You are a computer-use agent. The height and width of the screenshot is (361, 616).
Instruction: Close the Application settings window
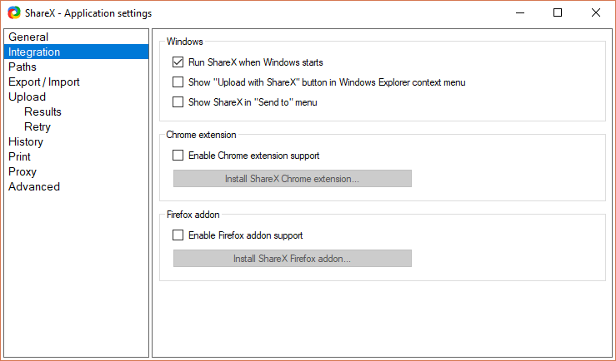(x=595, y=13)
